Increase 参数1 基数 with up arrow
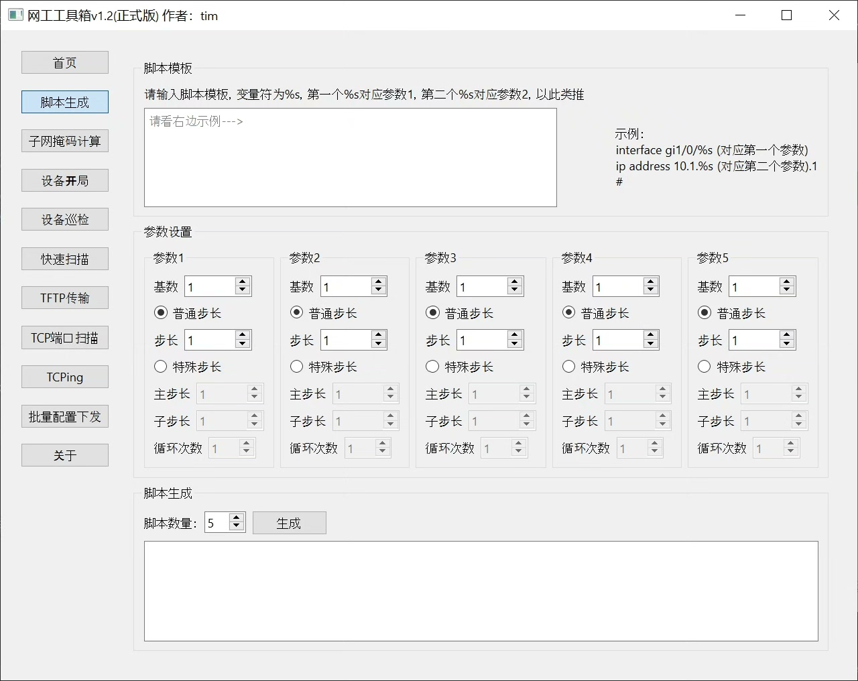The height and width of the screenshot is (681, 858). [243, 282]
